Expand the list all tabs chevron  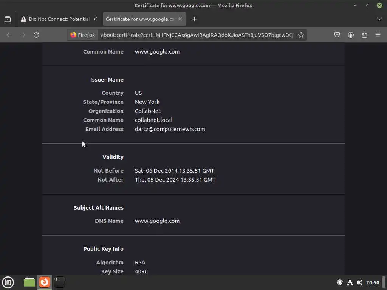pyautogui.click(x=379, y=19)
